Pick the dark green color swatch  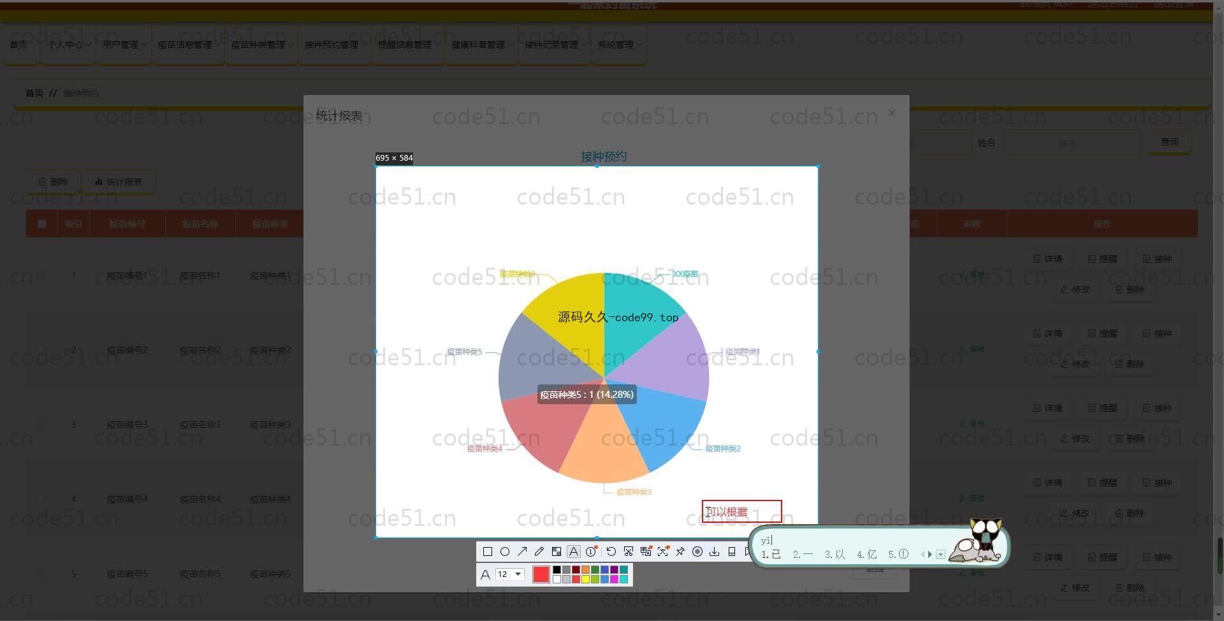[x=595, y=570]
